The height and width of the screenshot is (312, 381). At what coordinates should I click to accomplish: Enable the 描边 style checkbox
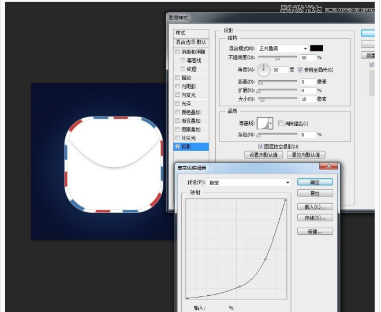pyautogui.click(x=178, y=77)
